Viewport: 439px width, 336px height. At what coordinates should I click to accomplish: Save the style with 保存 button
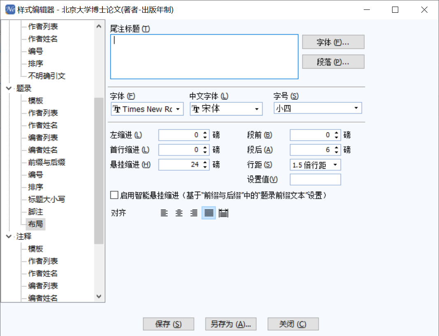click(x=169, y=324)
